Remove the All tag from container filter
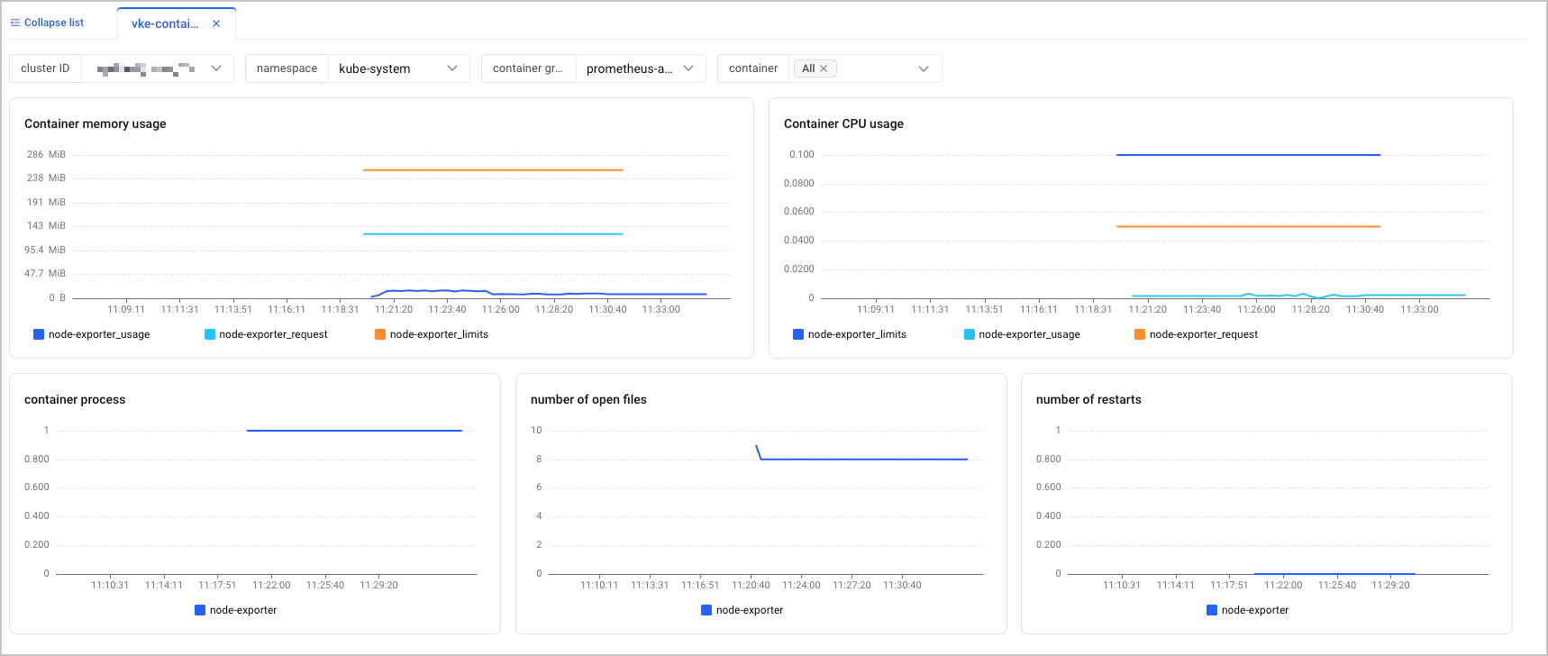The height and width of the screenshot is (656, 1548). click(824, 68)
